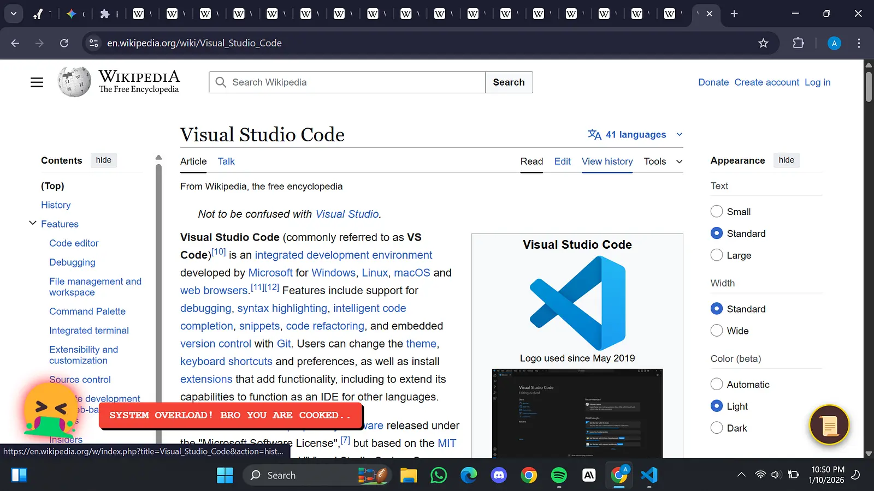Follow the integrated development environment link

pos(343,255)
